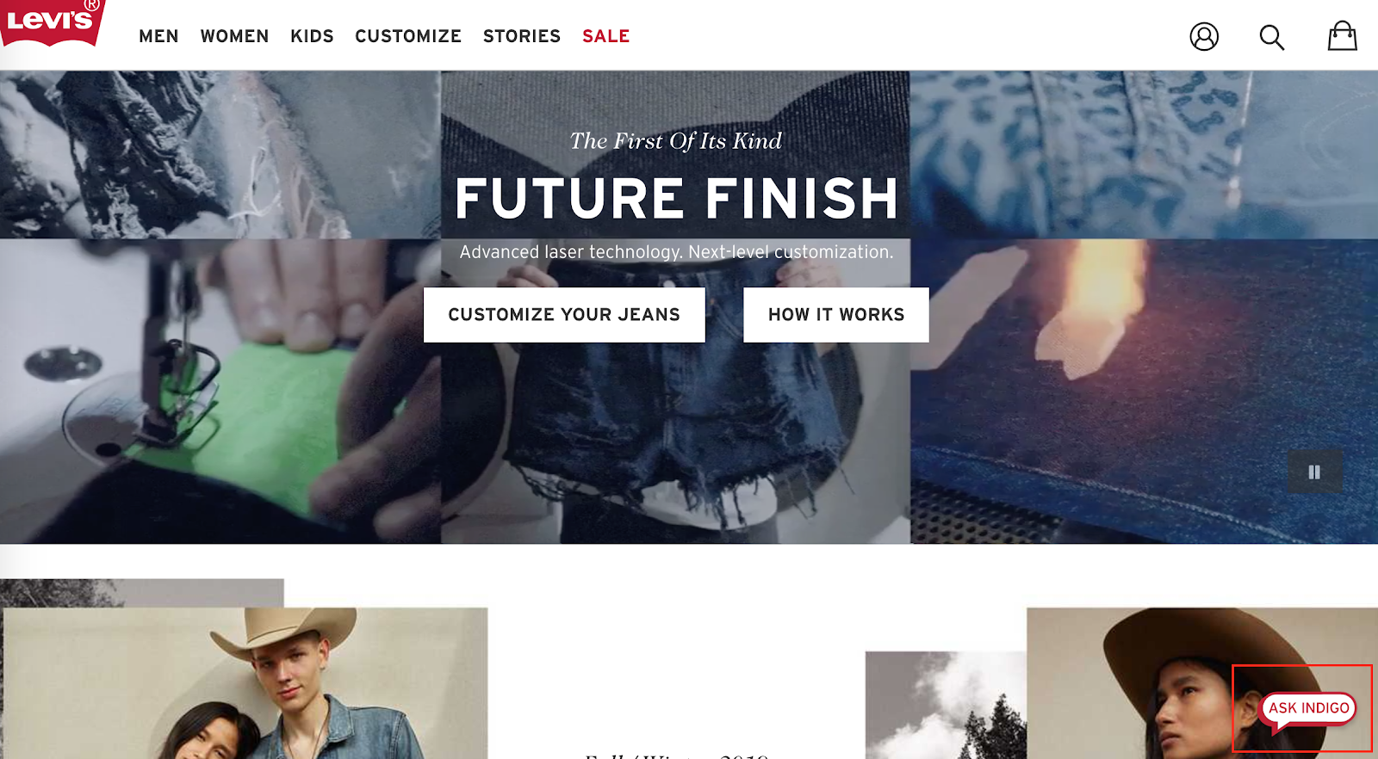1378x759 pixels.
Task: Click the cloudy sky trees photo
Action: (x=946, y=705)
